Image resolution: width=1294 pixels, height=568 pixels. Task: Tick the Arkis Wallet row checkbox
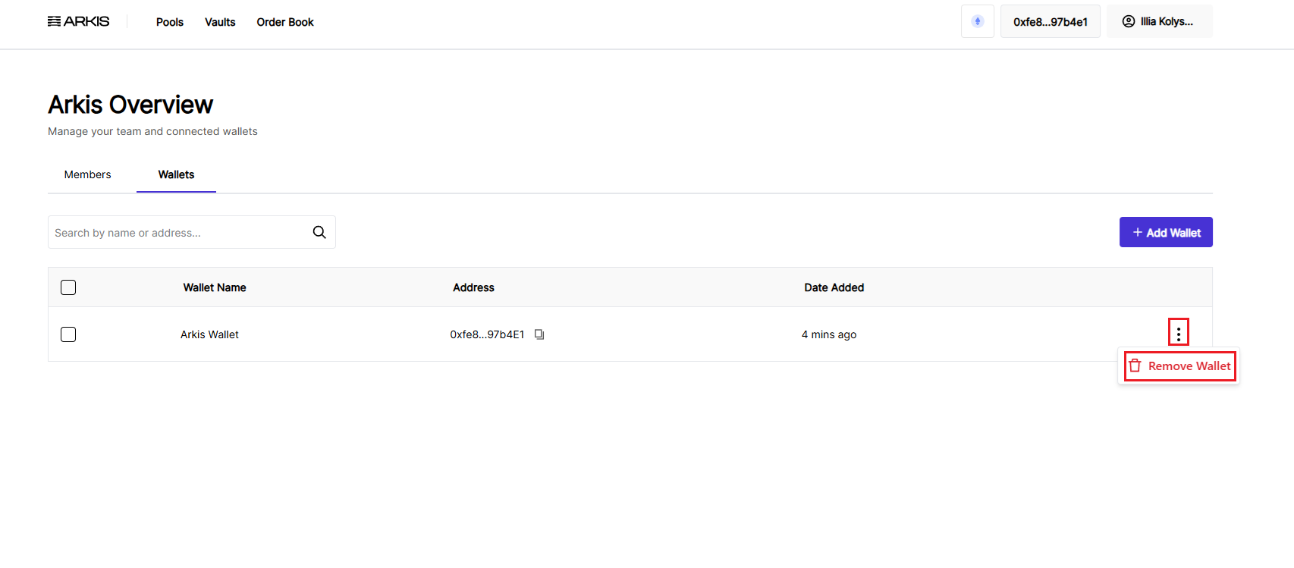[x=68, y=334]
